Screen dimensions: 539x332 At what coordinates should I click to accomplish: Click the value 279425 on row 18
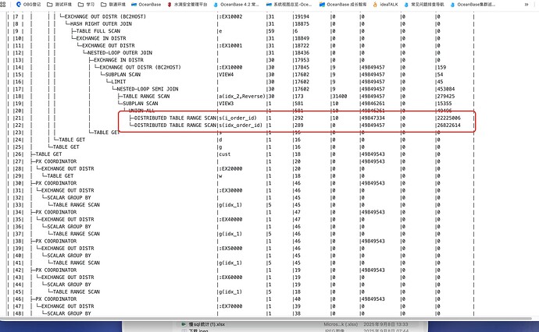pyautogui.click(x=446, y=96)
